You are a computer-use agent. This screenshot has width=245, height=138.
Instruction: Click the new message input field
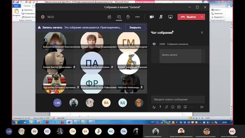click(x=178, y=99)
